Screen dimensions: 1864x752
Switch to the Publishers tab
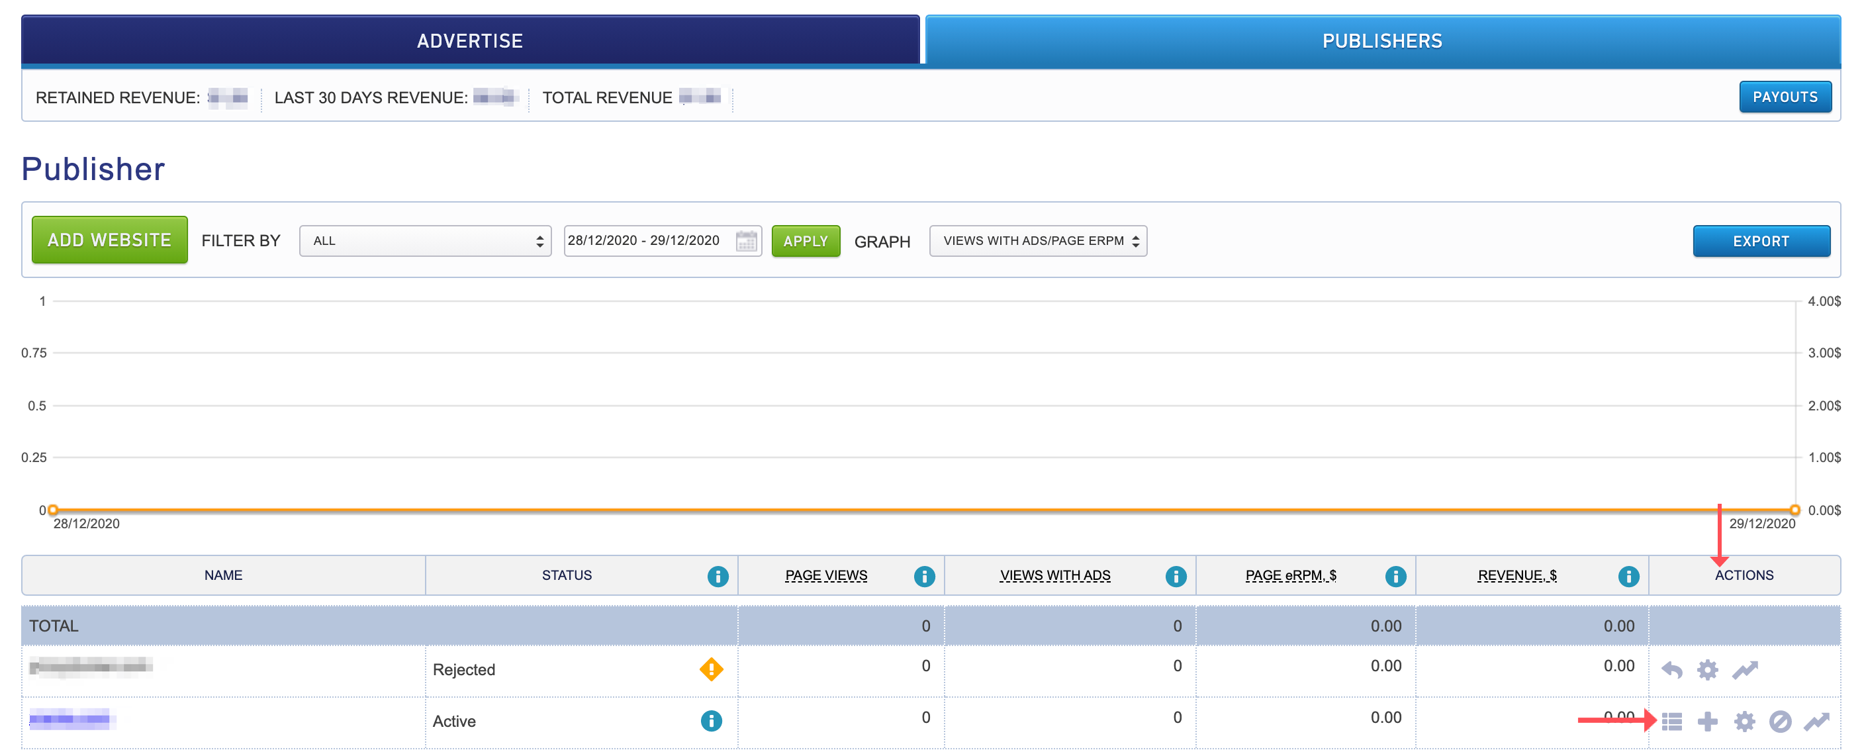coord(1381,40)
